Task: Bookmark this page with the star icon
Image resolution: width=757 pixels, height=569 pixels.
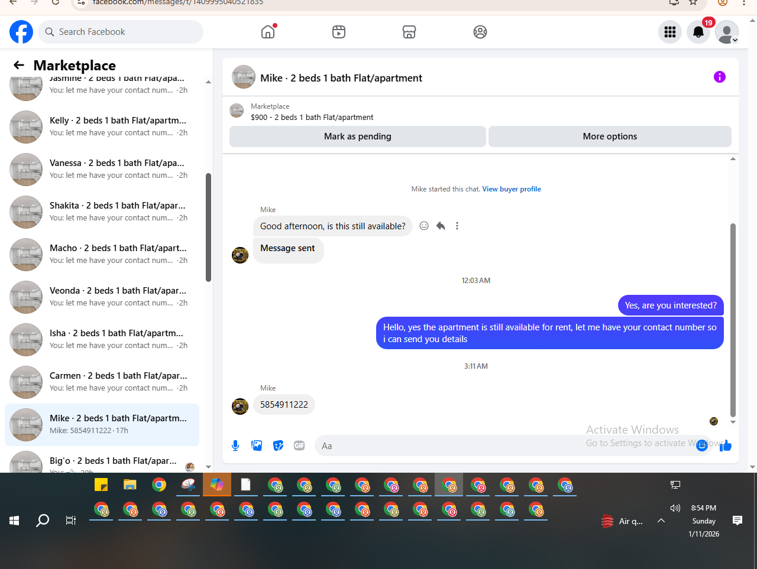Action: (693, 2)
